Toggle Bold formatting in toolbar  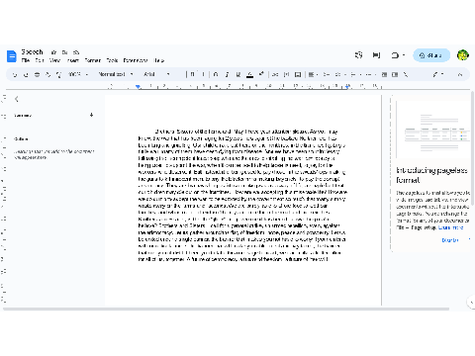(x=216, y=74)
